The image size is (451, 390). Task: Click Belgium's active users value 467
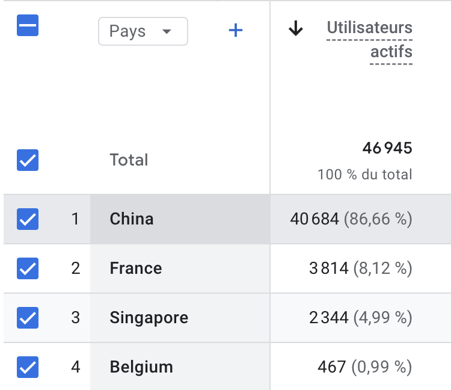(331, 367)
